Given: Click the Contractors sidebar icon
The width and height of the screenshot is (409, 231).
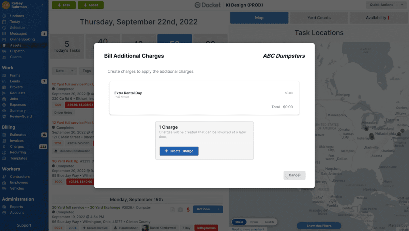Looking at the screenshot, I should [4, 177].
